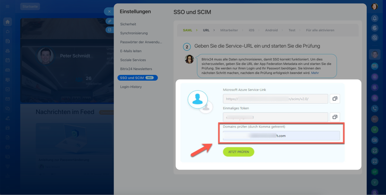
Task: Open the contact card icon in right bar
Action: pyautogui.click(x=375, y=140)
